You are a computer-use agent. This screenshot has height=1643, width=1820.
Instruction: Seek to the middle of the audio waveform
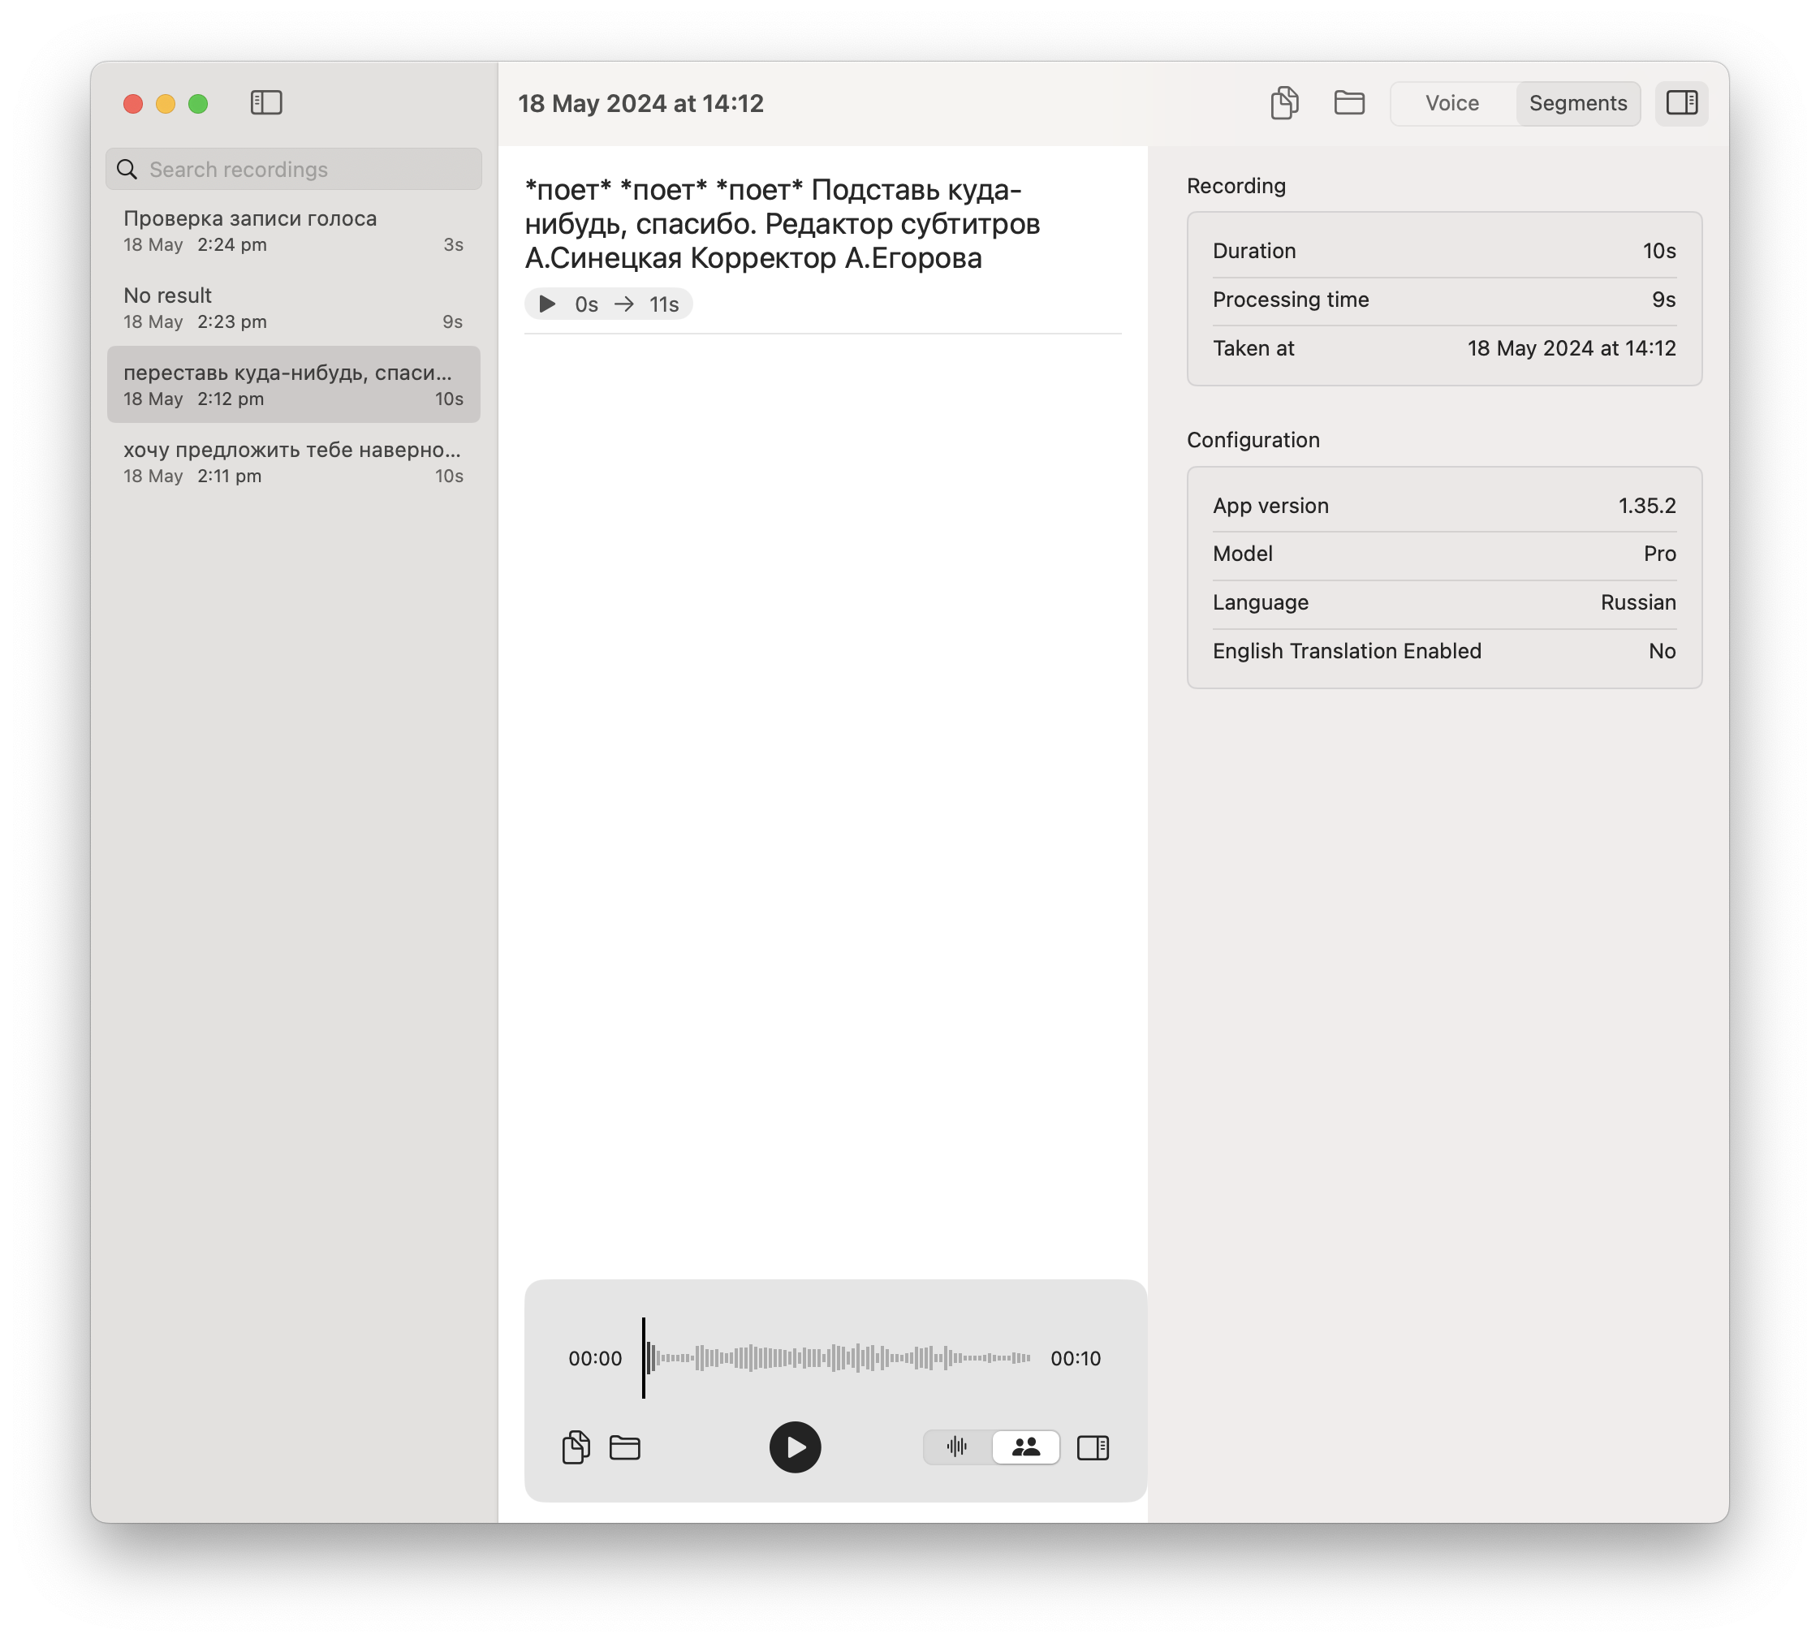[837, 1358]
